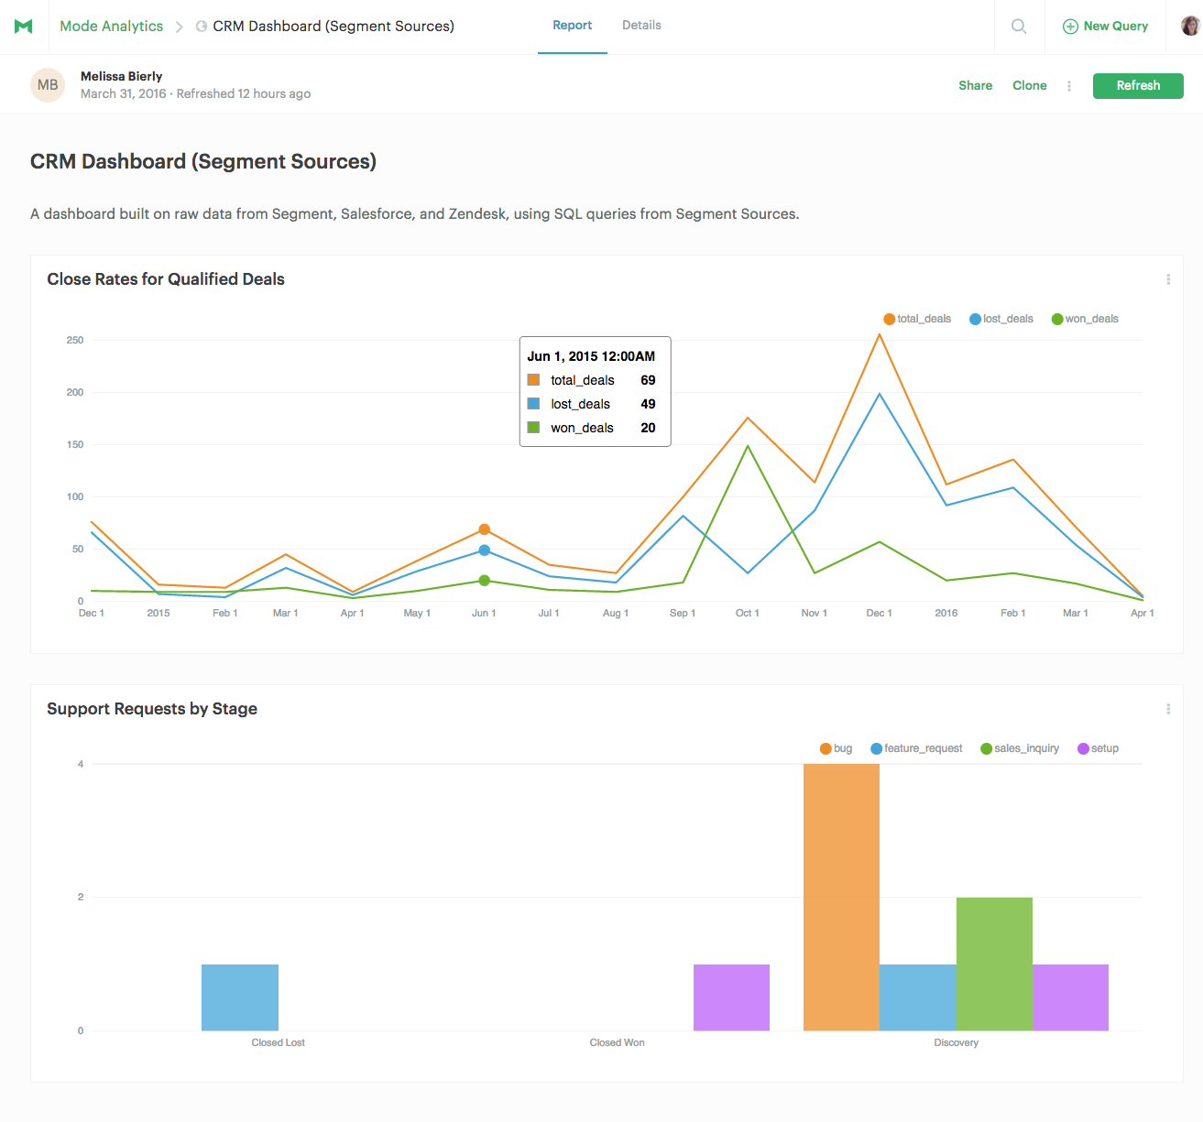This screenshot has height=1122, width=1203.
Task: Click the MB author avatar
Action: click(x=48, y=85)
